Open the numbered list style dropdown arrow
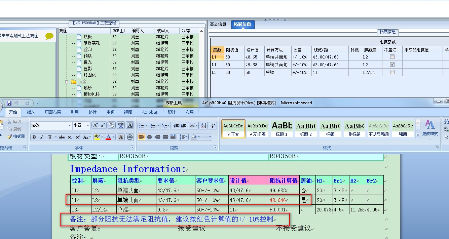449x239 pixels. point(159,125)
